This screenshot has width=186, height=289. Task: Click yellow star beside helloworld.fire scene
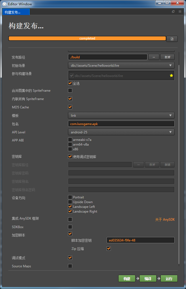pos(171,75)
